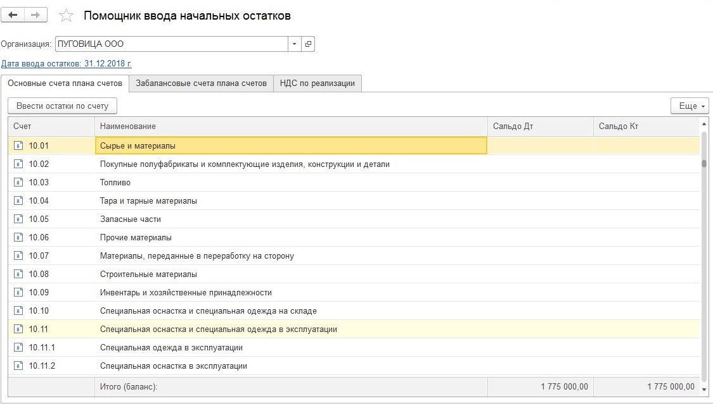
Task: Select Основные счета плана счетов tab
Action: point(65,83)
